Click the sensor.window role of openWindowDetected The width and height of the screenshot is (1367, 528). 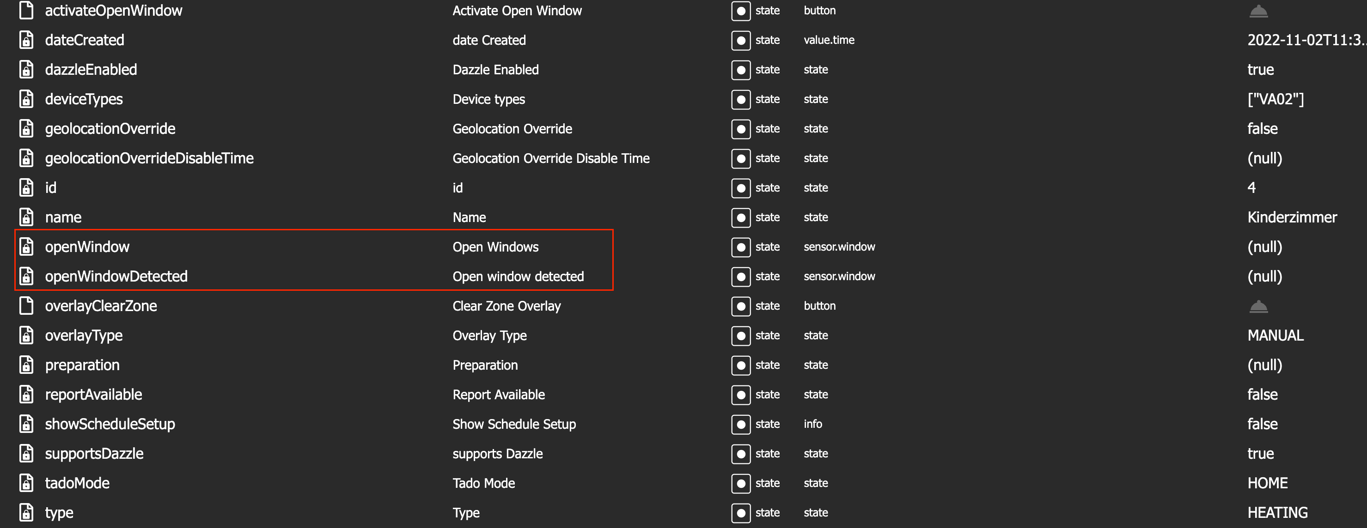839,277
